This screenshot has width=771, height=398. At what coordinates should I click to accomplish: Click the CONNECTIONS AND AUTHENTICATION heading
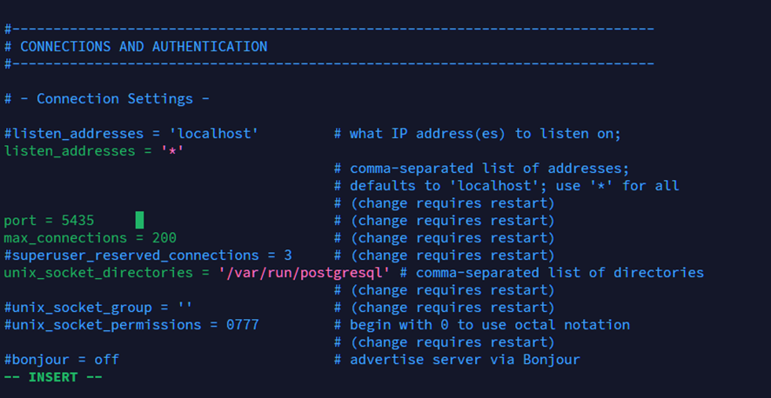pos(144,46)
